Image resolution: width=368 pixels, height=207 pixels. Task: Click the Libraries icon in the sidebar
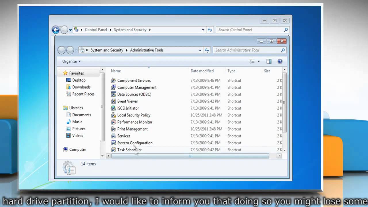[x=65, y=108]
